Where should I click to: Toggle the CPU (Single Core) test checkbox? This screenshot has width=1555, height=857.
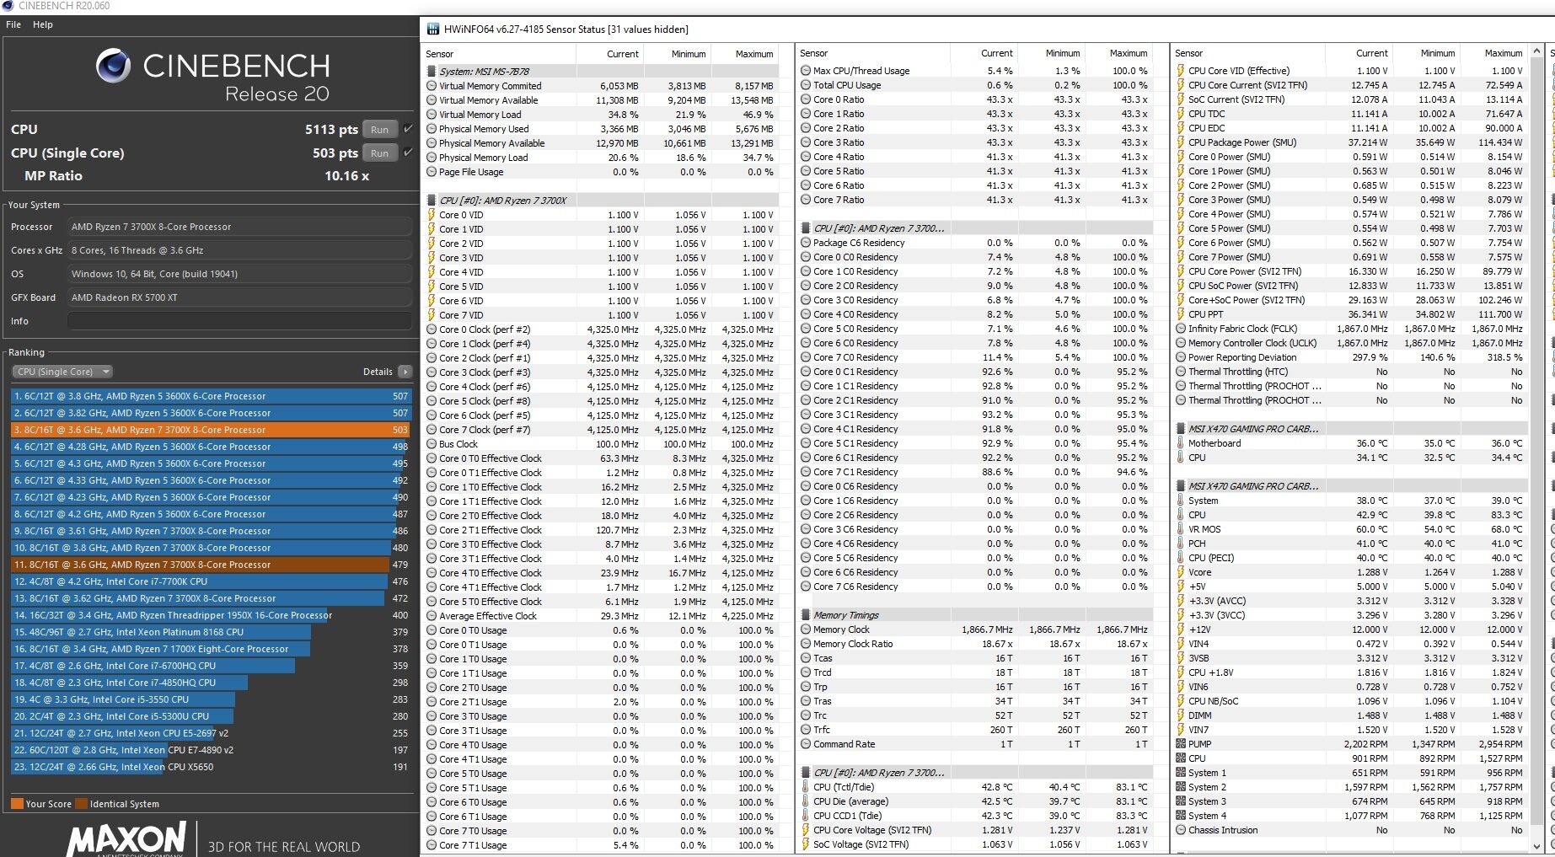(x=408, y=153)
